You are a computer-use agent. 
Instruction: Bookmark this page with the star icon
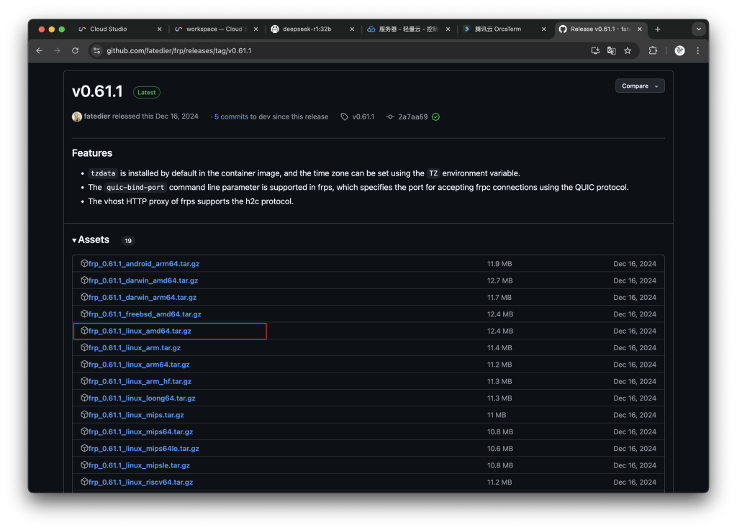[628, 51]
